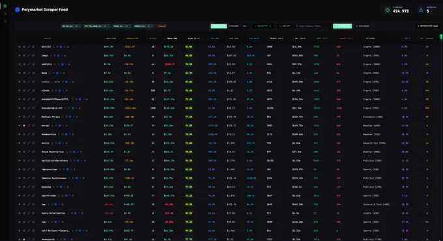Image resolution: width=443 pixels, height=241 pixels.
Task: Toggle the LIVE OFF switch
Action: point(284,26)
